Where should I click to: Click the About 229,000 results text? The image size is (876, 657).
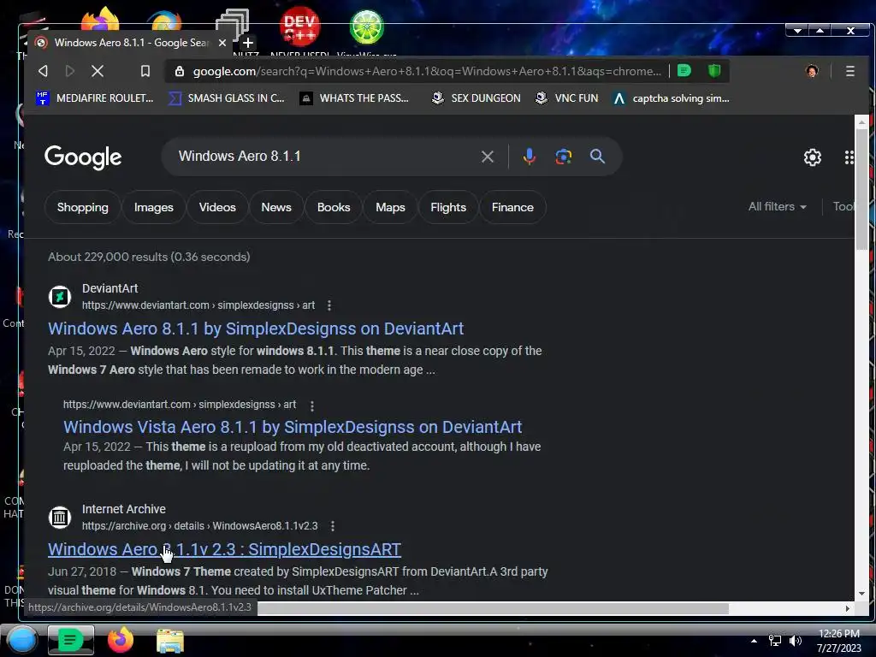point(149,257)
